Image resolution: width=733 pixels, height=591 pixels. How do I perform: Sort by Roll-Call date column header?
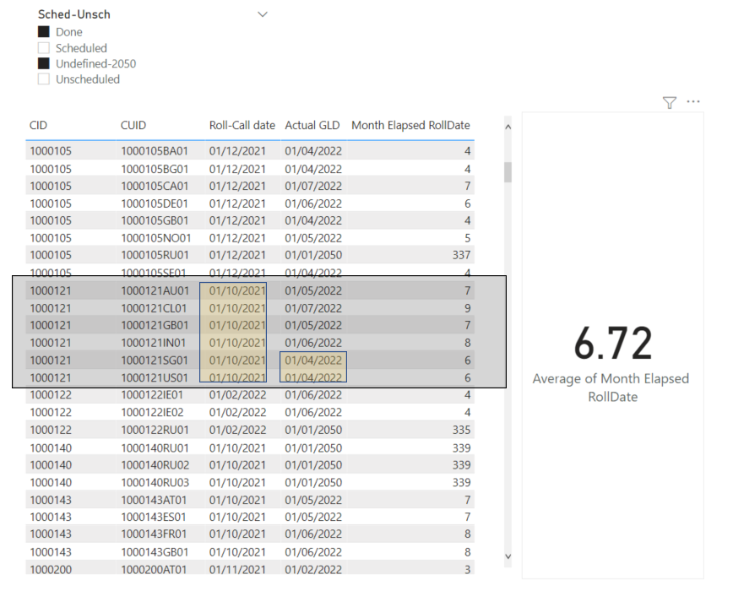(x=242, y=125)
